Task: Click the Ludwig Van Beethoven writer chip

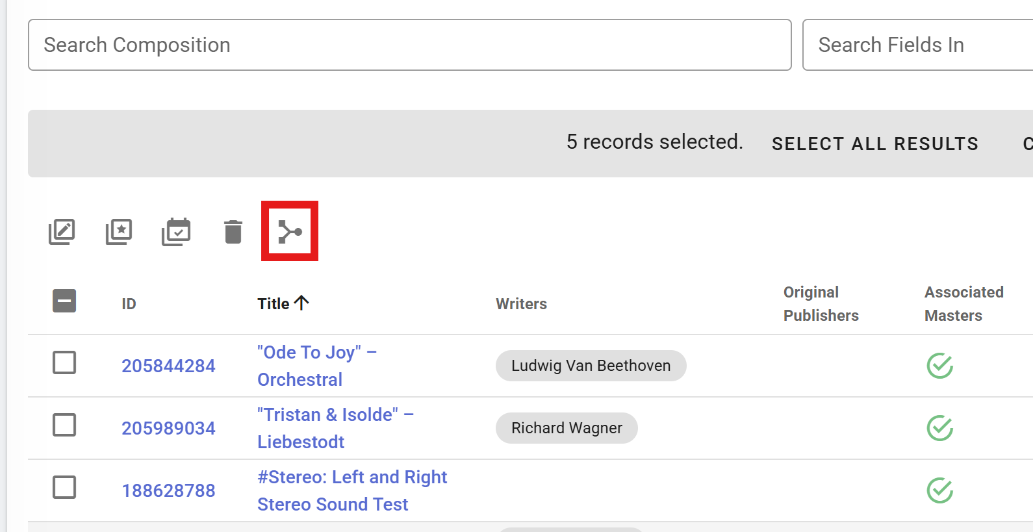Action: click(x=591, y=366)
